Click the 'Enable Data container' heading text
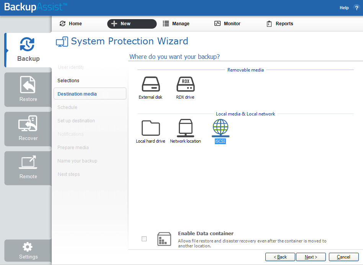The height and width of the screenshot is (265, 363). (206, 233)
